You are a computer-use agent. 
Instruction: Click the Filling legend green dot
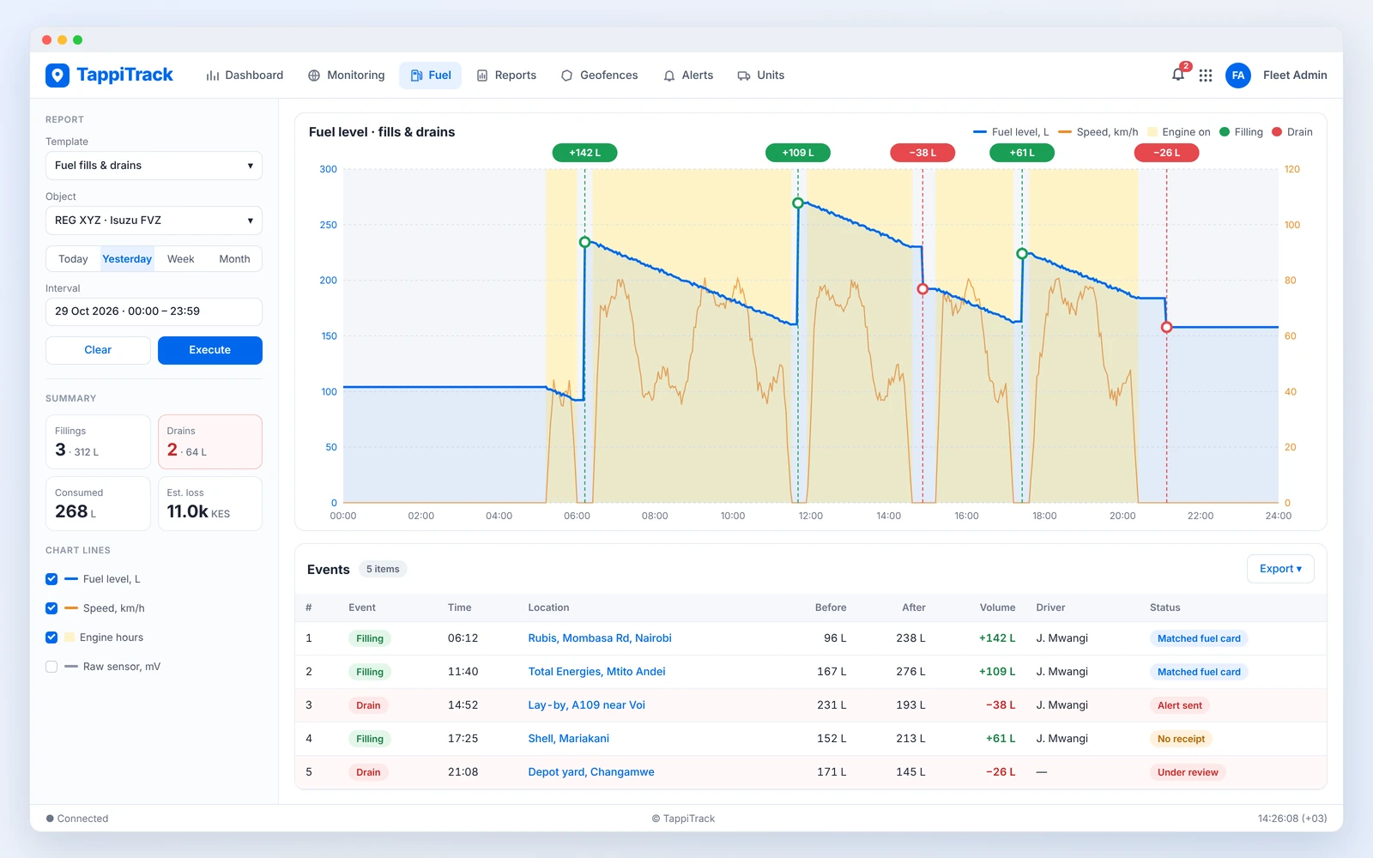pyautogui.click(x=1225, y=132)
